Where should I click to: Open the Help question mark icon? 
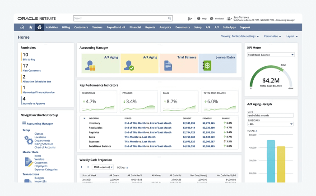199,18
